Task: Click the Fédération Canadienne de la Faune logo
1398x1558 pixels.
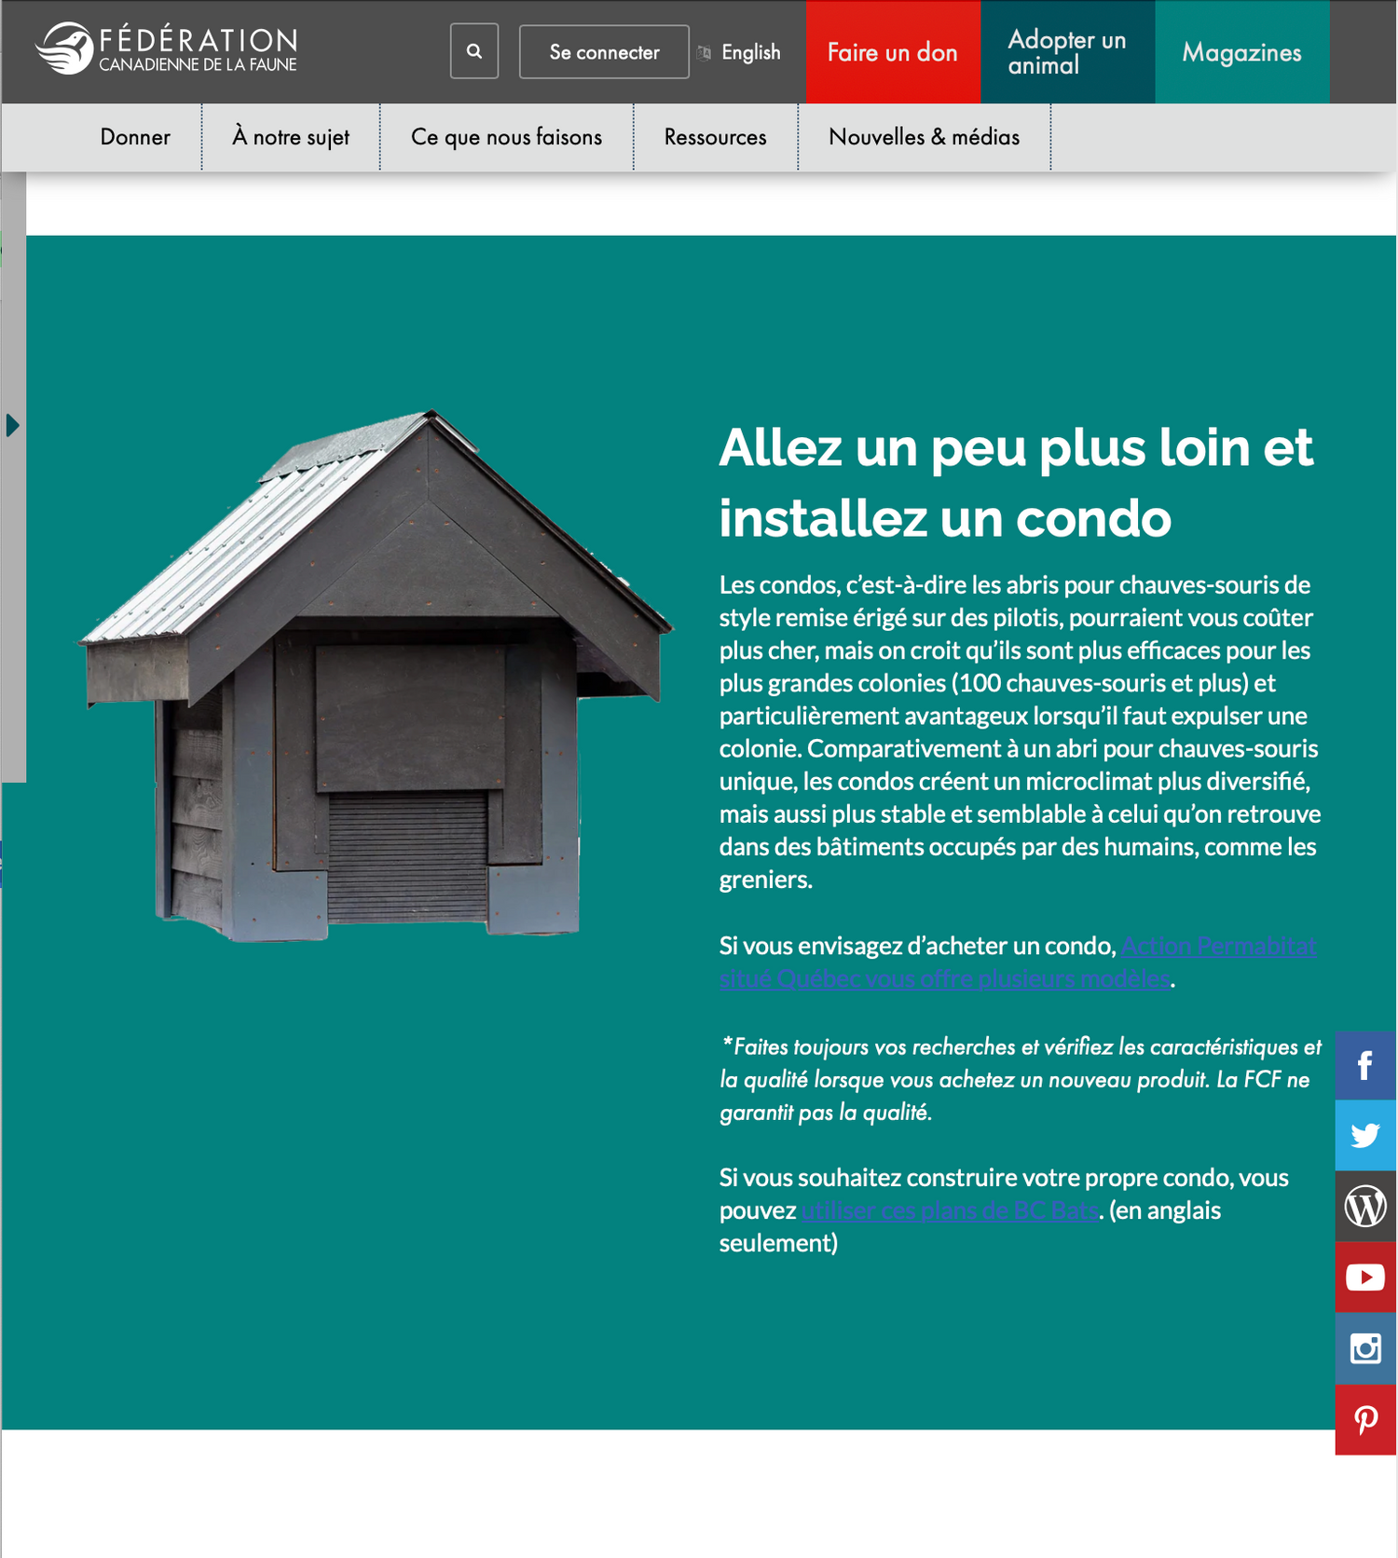Action: click(x=167, y=49)
